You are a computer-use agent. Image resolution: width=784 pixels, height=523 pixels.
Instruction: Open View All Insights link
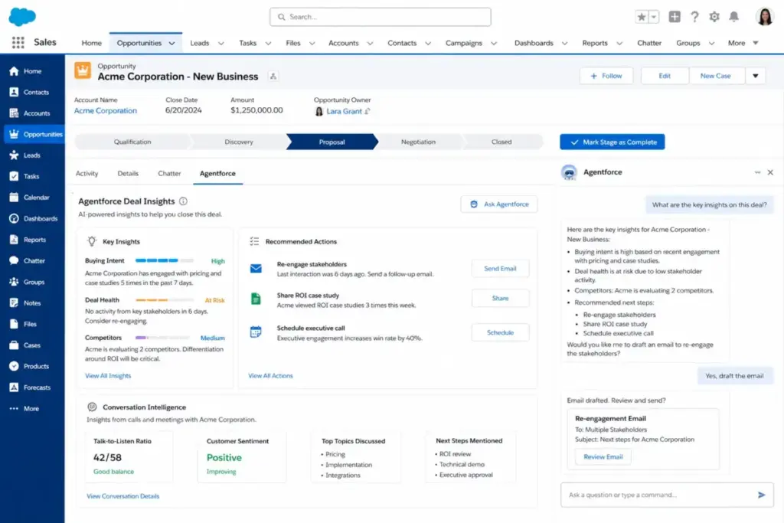click(x=108, y=375)
